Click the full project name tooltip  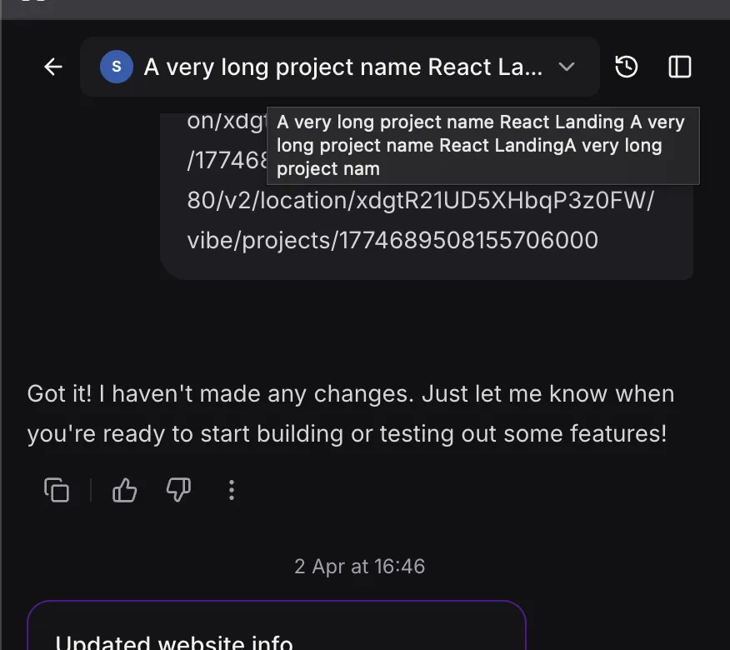point(482,146)
